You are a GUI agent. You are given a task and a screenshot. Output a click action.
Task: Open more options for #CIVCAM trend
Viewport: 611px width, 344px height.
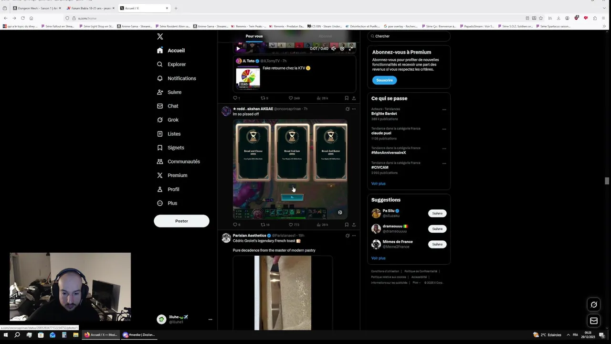[444, 163]
